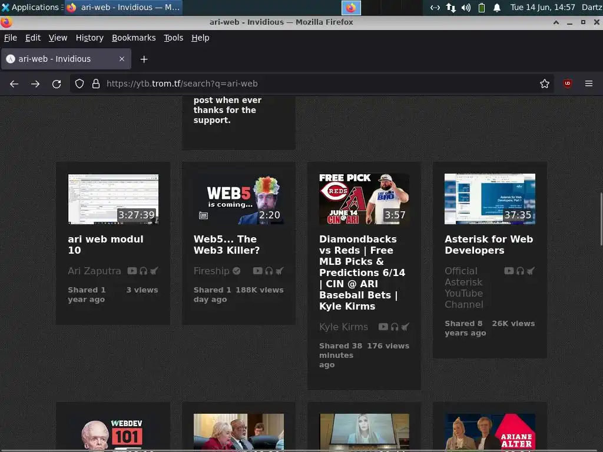
Task: Switch instance icon for Asterisk video
Action: (531, 271)
